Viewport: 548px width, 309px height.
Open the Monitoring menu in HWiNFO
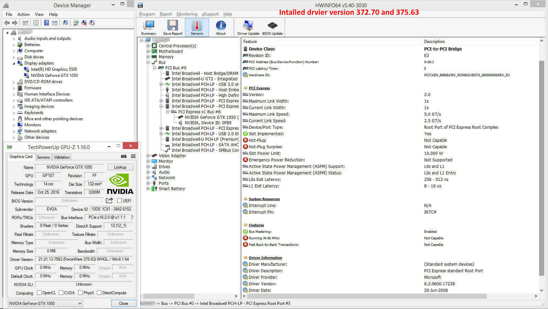pyautogui.click(x=187, y=14)
